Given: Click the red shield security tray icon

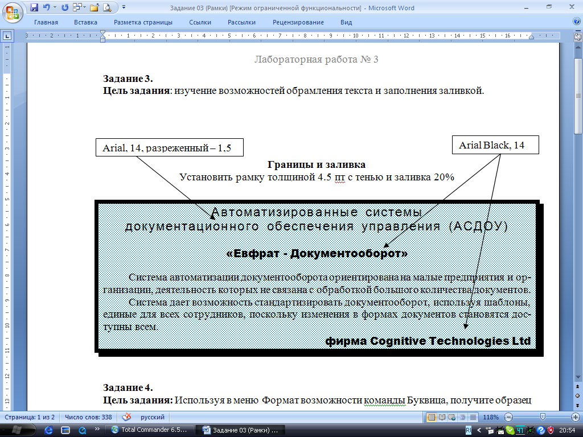Looking at the screenshot, I should (551, 430).
